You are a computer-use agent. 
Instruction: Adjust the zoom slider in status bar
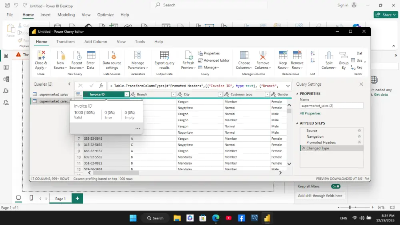(x=350, y=207)
